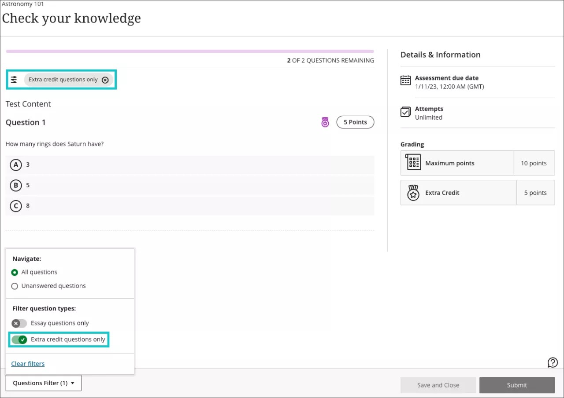This screenshot has height=398, width=564.
Task: Open the help question mark icon
Action: tap(553, 362)
